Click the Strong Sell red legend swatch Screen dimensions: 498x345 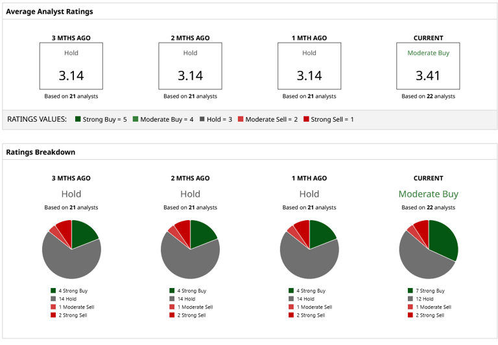tap(306, 119)
